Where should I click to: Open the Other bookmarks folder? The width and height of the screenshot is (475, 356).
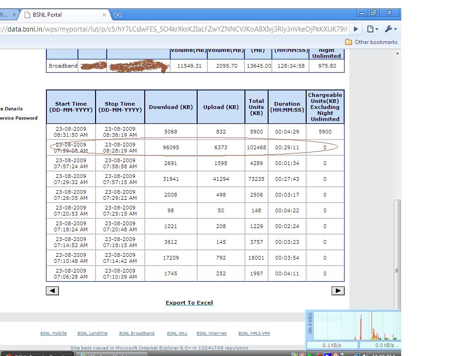tap(372, 42)
